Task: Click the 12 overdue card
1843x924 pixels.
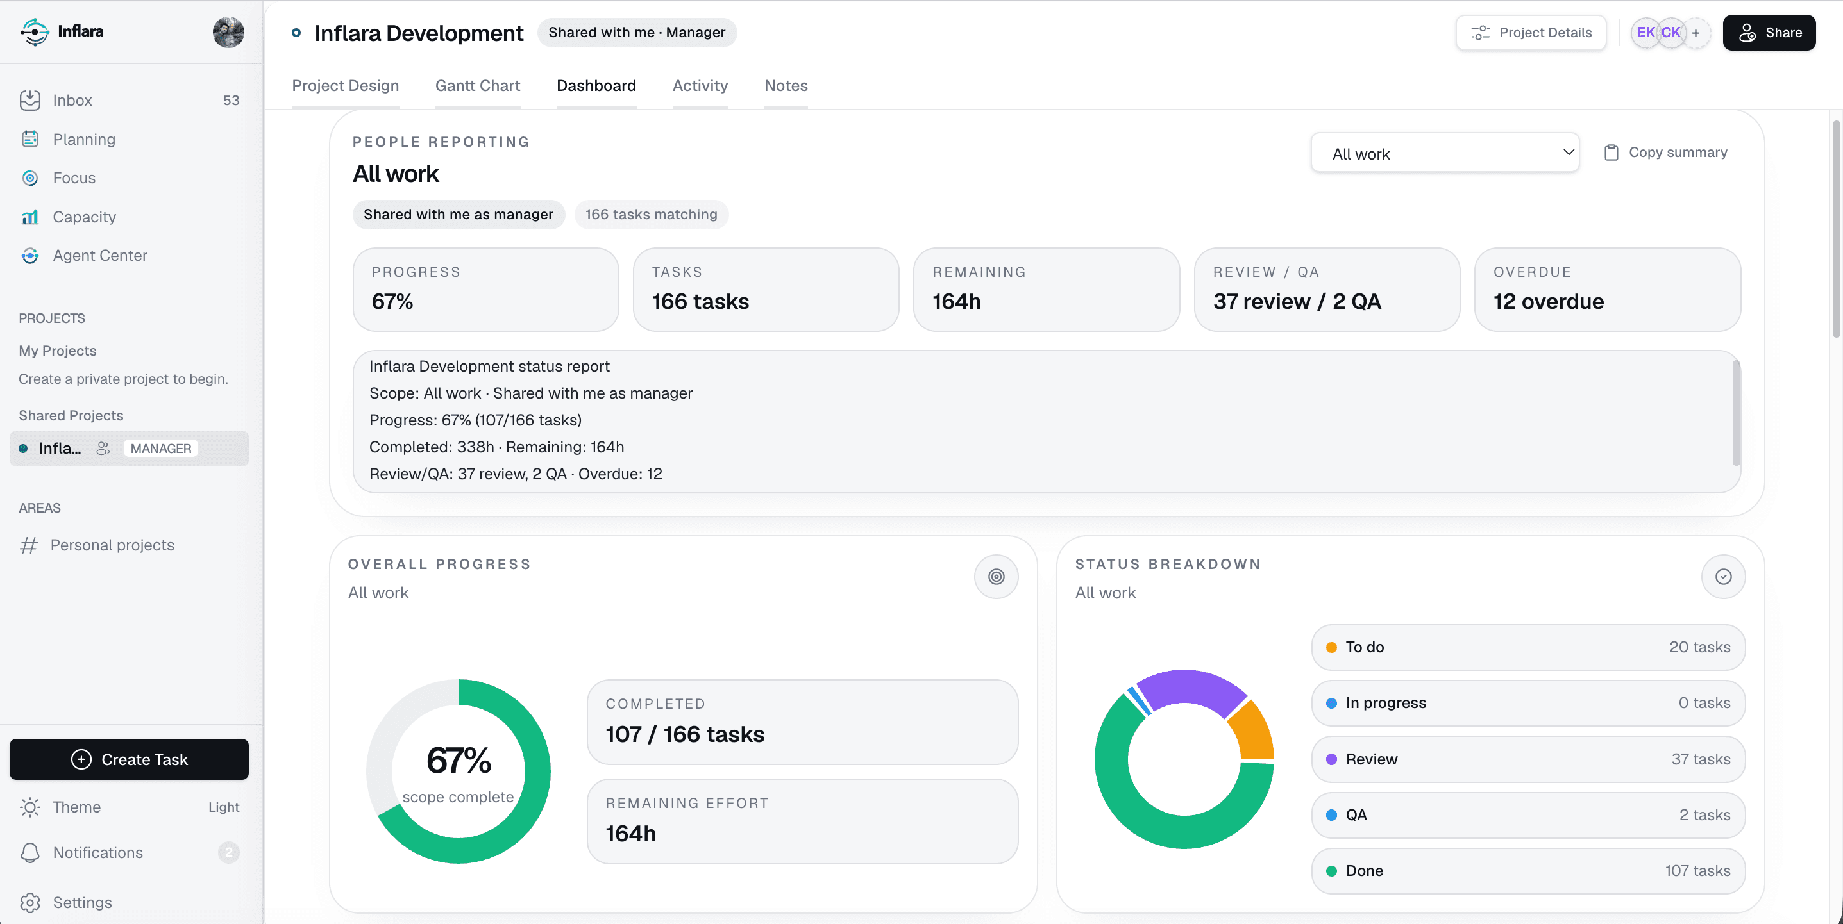Action: coord(1608,290)
